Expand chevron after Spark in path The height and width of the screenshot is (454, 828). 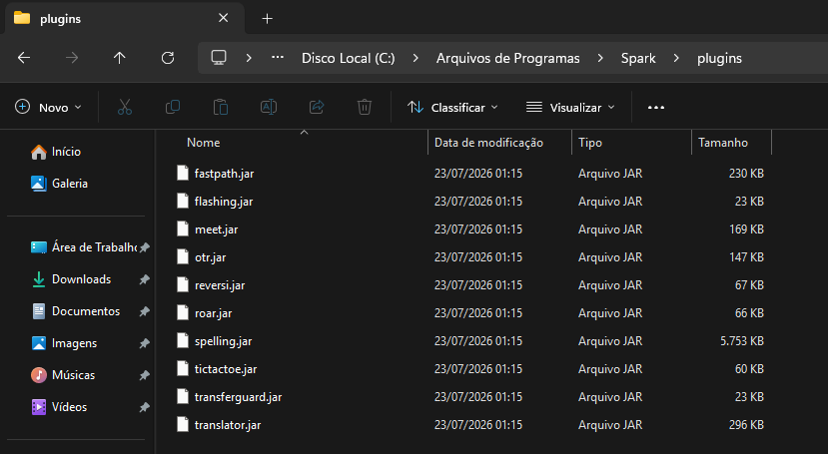676,58
